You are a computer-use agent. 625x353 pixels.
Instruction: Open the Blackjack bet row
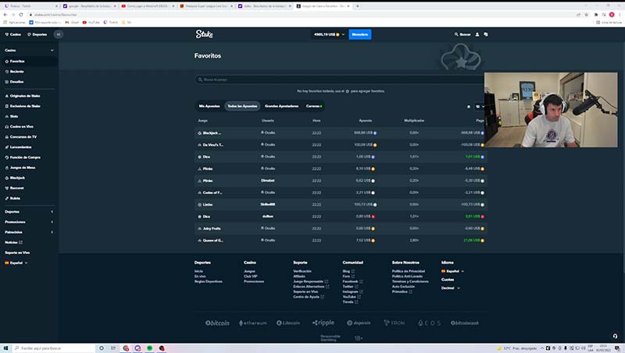341,132
